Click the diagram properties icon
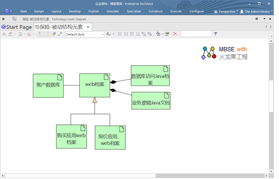The width and height of the screenshot is (279, 179). coord(167,34)
